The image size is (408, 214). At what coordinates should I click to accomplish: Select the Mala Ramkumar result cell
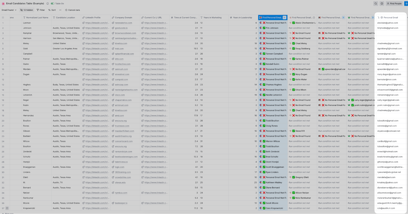(x=302, y=198)
